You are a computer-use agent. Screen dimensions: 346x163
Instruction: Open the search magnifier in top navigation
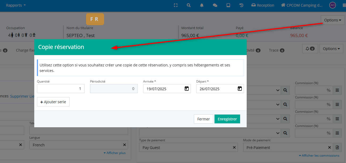(189, 5)
